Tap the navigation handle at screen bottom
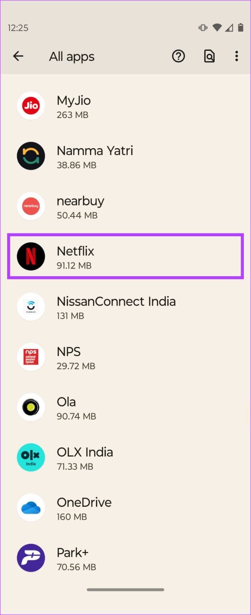251x615 pixels. pos(125,589)
